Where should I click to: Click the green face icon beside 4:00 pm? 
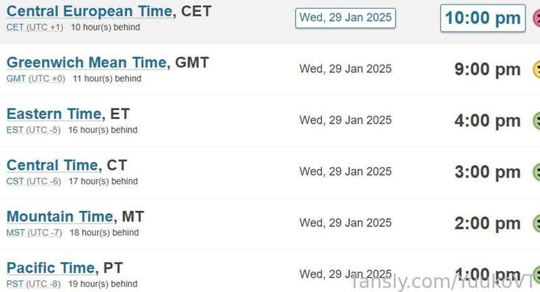point(537,121)
